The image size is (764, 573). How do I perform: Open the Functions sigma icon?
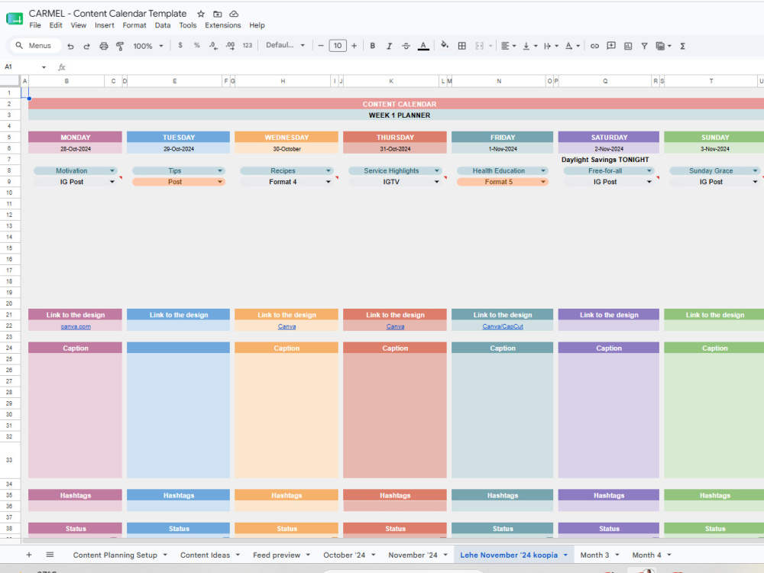click(682, 46)
